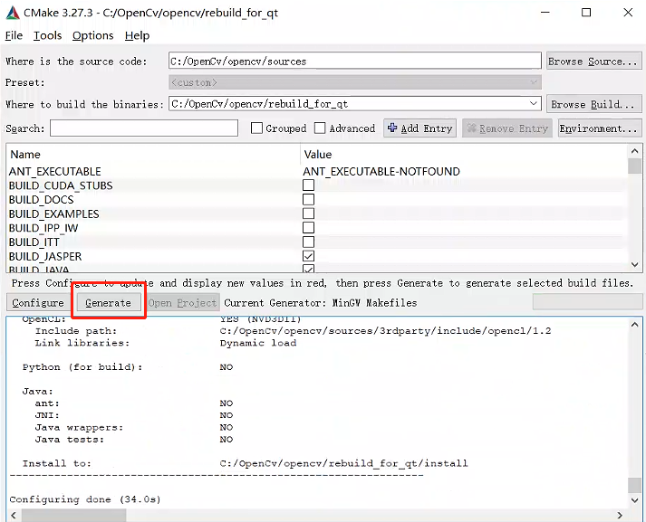Click output log scroll down arrow

(634, 500)
